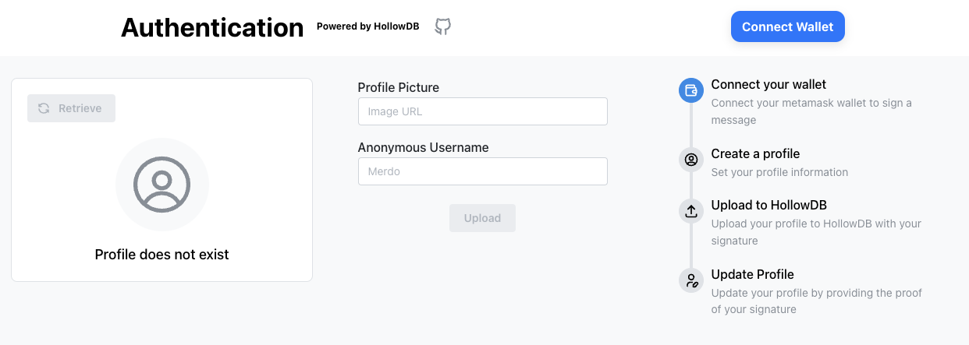Click the empty profile avatar placeholder
Screen dimensions: 969x345
point(162,185)
